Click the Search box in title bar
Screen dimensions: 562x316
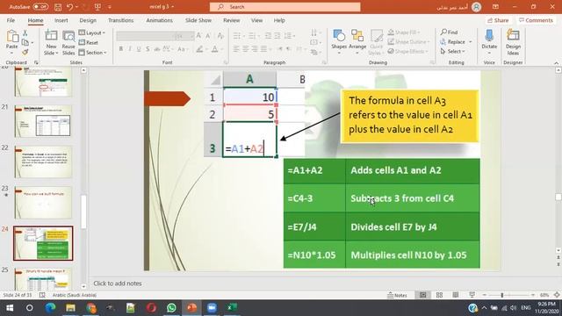(285, 7)
